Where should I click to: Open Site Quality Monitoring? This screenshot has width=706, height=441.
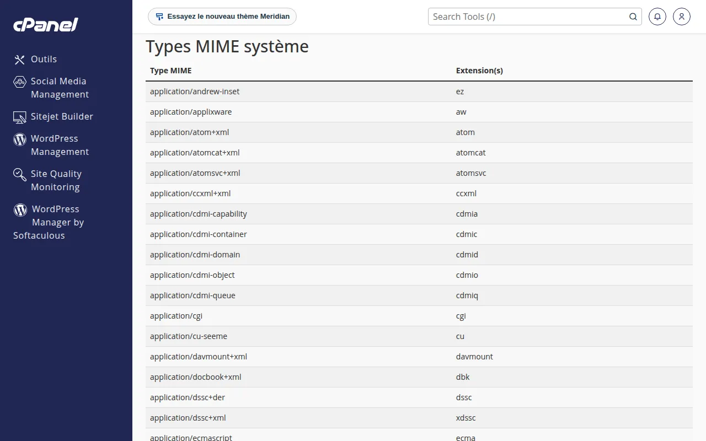tap(56, 180)
